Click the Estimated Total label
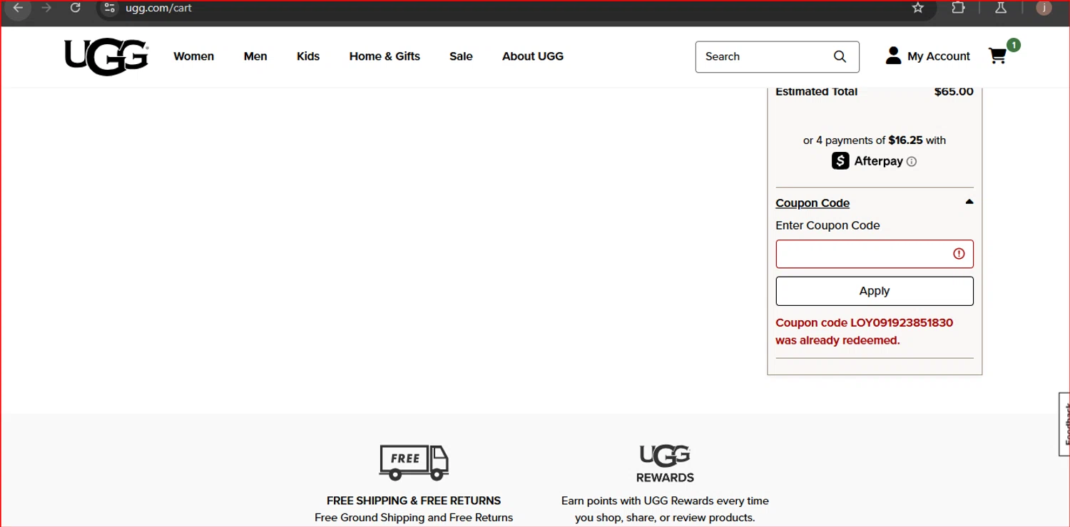Image resolution: width=1070 pixels, height=527 pixels. click(x=816, y=91)
